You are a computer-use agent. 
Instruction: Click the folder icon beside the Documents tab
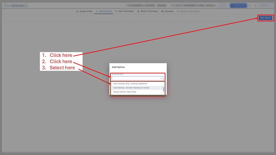(178, 11)
